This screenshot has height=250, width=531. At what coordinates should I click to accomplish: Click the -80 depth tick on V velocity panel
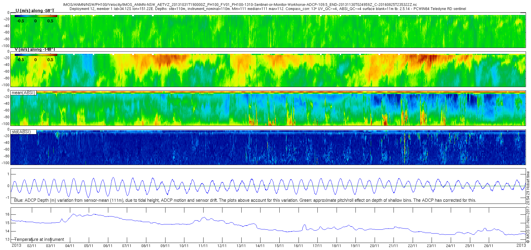[6, 78]
